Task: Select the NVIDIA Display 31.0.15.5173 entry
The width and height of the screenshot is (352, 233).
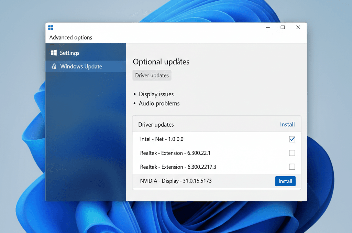Action: [176, 181]
